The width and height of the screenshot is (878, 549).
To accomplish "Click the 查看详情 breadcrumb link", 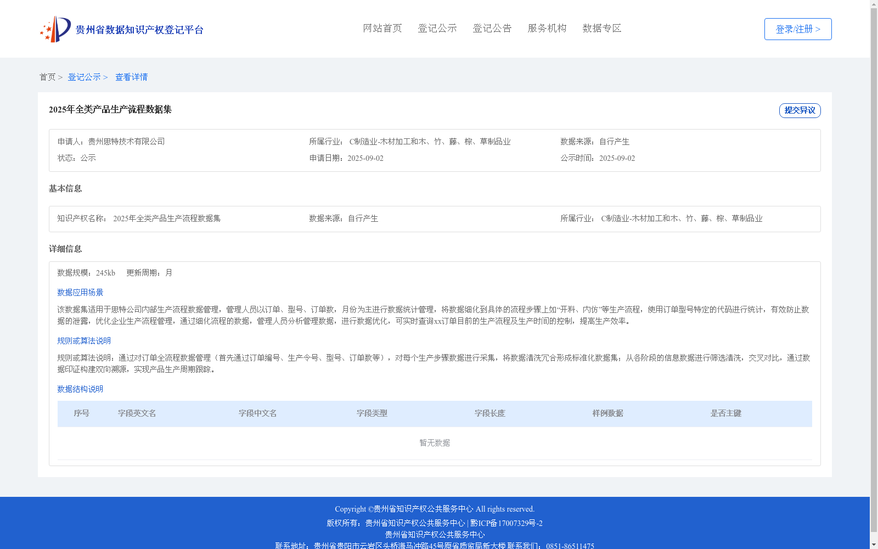I will click(x=131, y=77).
